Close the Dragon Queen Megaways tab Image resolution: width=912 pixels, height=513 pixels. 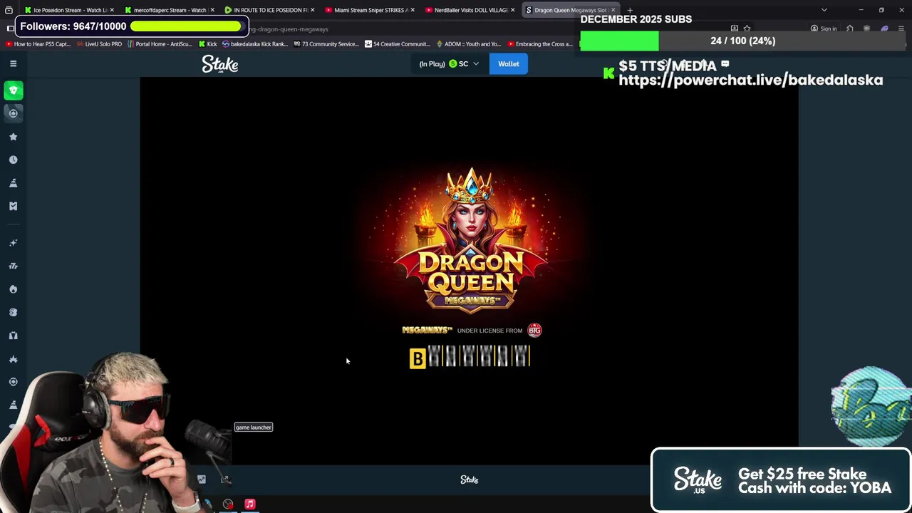tap(613, 10)
